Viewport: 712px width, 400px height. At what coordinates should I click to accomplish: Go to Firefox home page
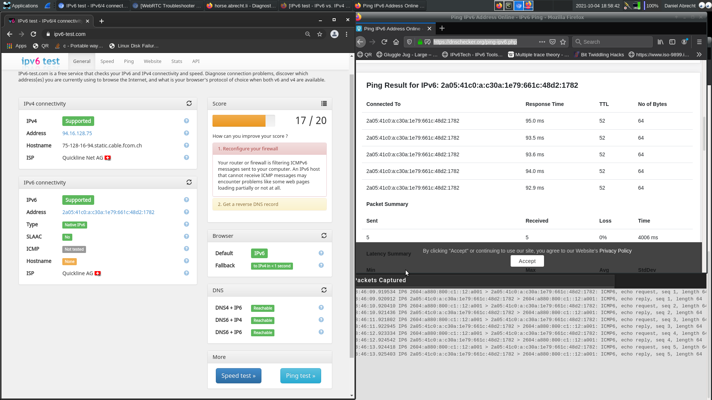pyautogui.click(x=396, y=42)
